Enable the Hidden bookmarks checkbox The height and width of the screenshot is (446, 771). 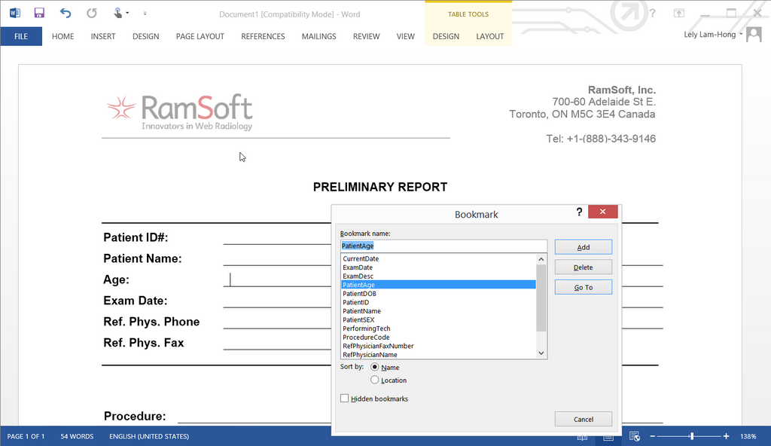(345, 399)
